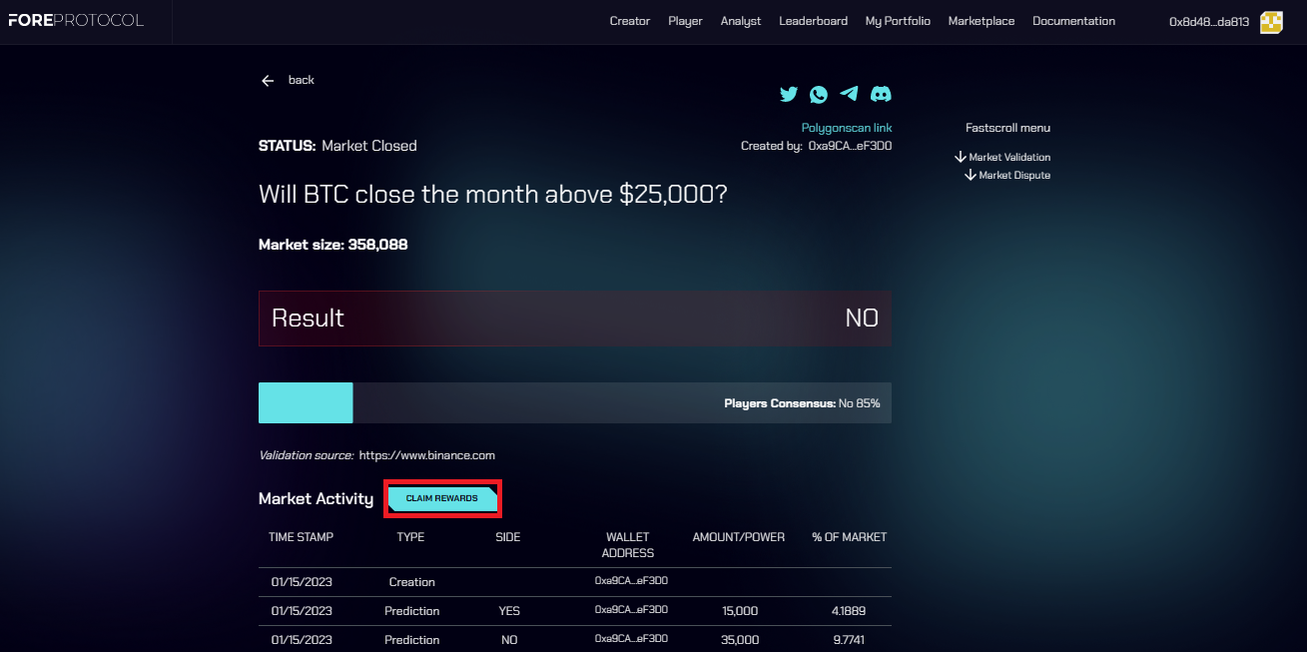Open the Leaderboard page
The width and height of the screenshot is (1307, 652).
coord(813,21)
